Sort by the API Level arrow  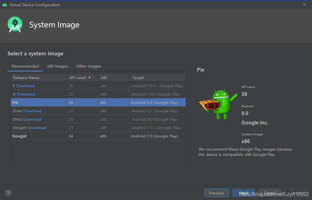(x=90, y=77)
